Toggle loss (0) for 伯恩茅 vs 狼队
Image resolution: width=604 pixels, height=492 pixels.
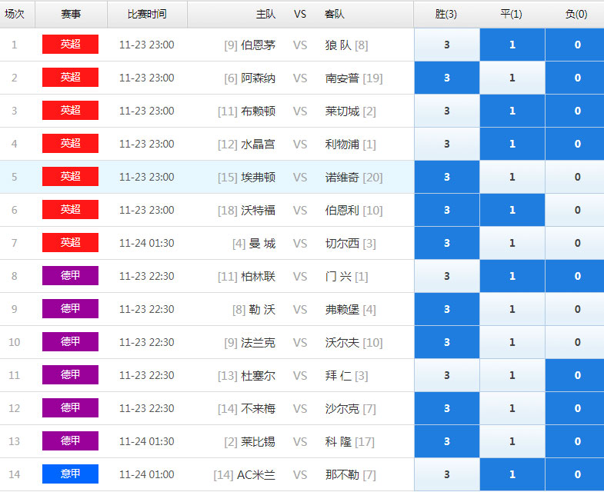[x=575, y=45]
